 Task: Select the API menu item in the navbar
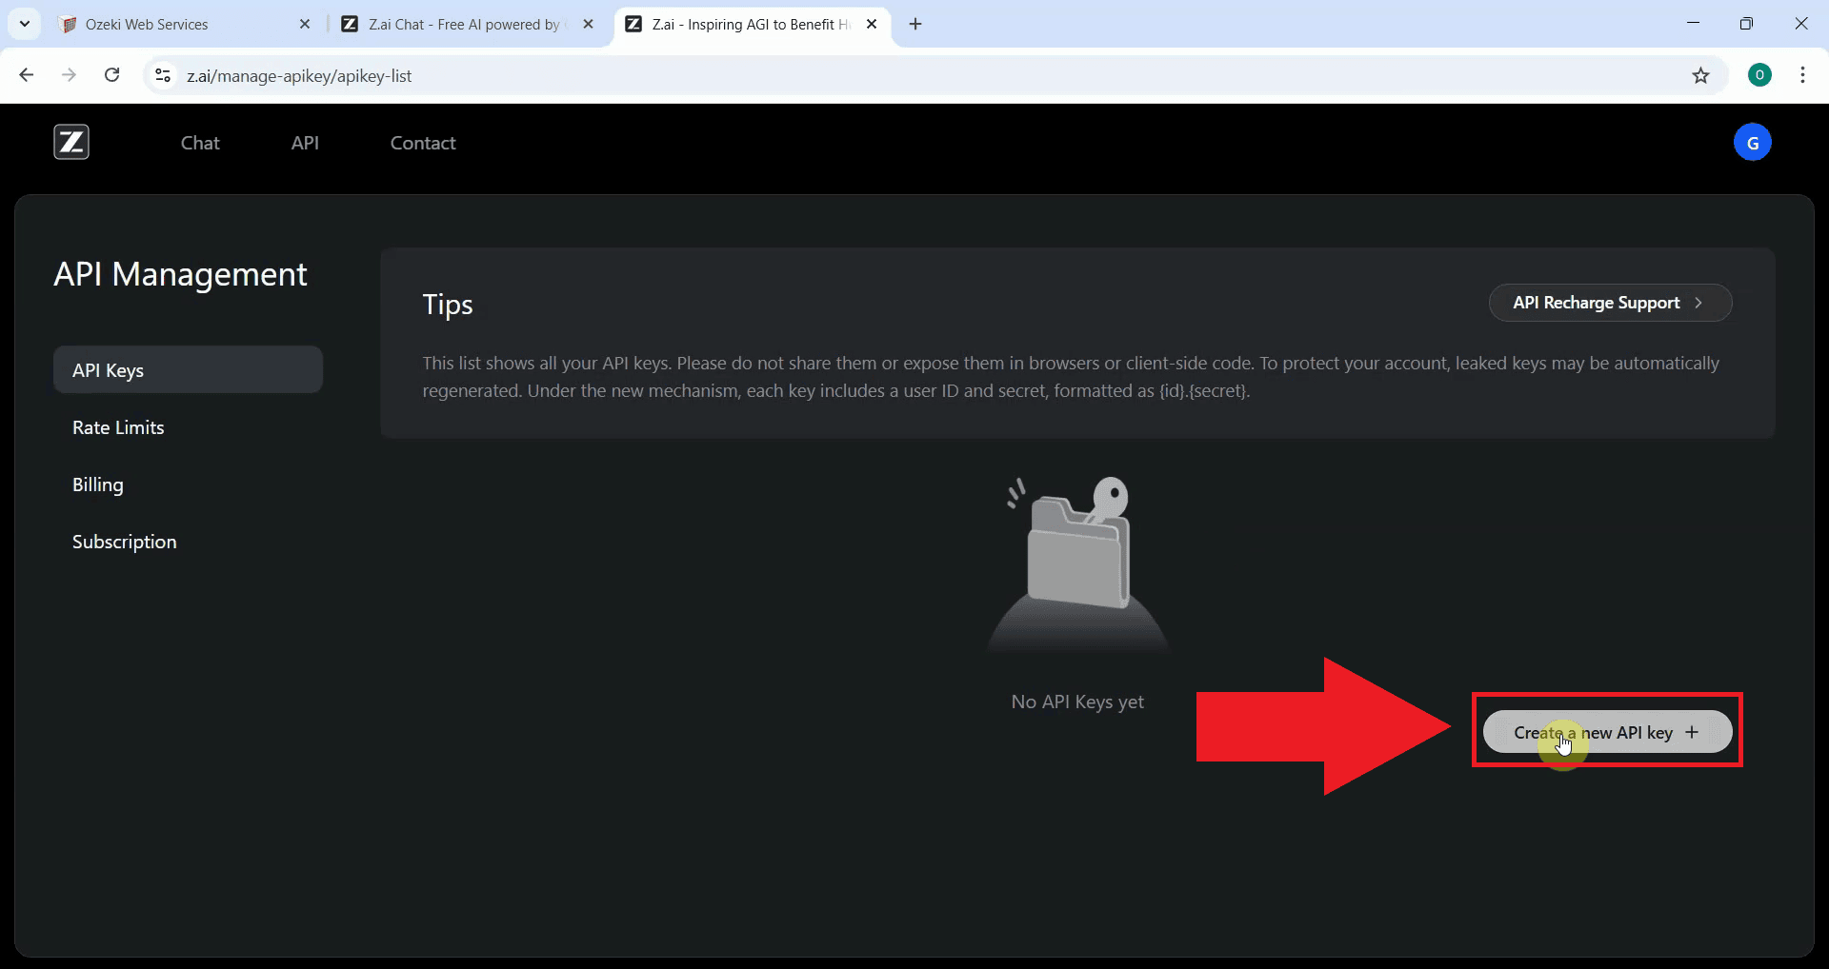tap(305, 143)
